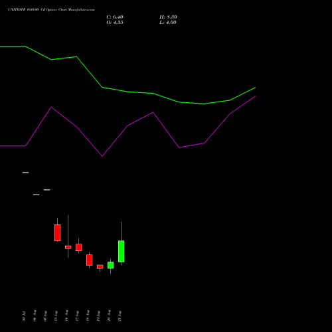Click the low value "L: 4.00"
The width and height of the screenshot is (332, 332).
point(168,23)
